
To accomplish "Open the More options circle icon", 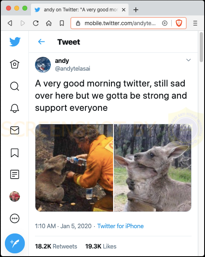I will (x=15, y=218).
